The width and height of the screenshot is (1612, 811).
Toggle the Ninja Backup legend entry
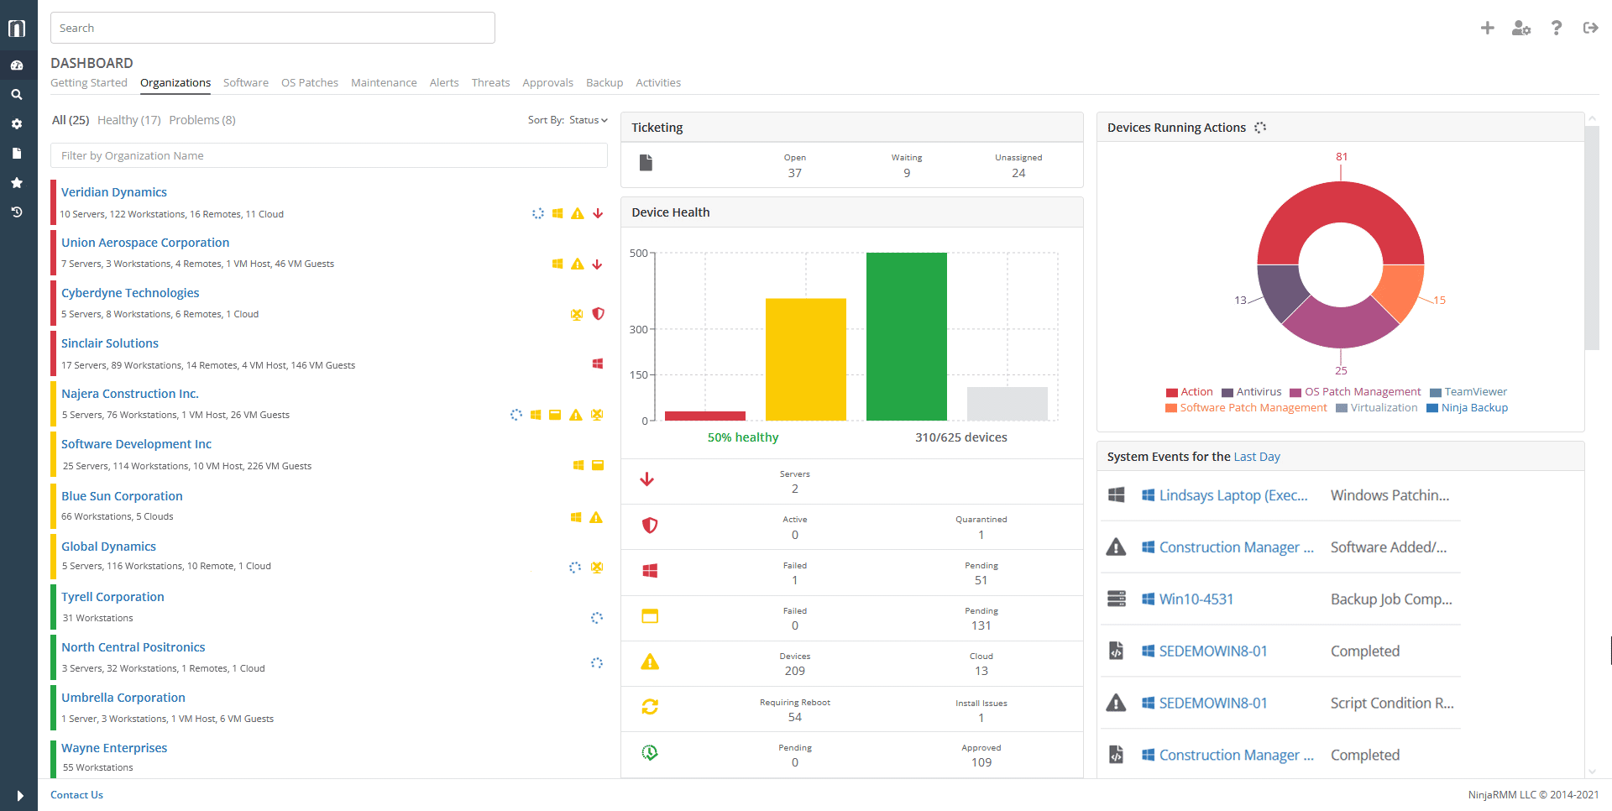(x=1468, y=408)
